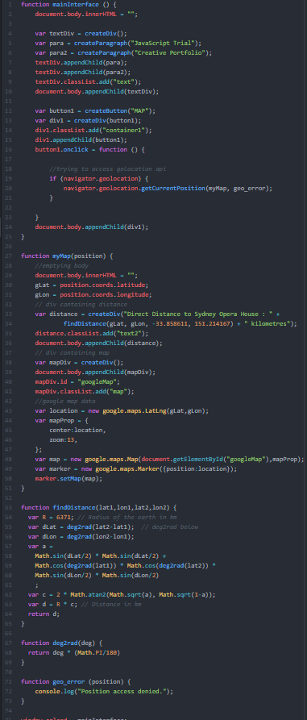Click the findDistance function definition
307x720 pixels.
pos(98,507)
